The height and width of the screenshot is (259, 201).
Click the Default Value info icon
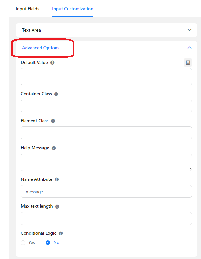point(52,63)
